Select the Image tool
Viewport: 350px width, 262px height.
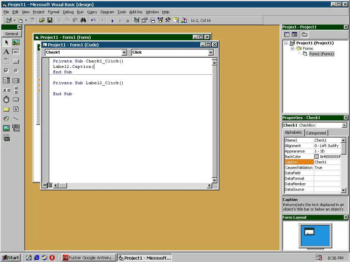click(x=6, y=128)
